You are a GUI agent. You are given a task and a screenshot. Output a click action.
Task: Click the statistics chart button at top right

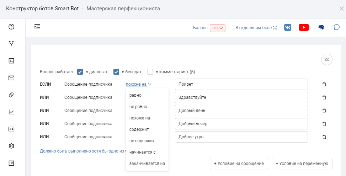point(326,59)
